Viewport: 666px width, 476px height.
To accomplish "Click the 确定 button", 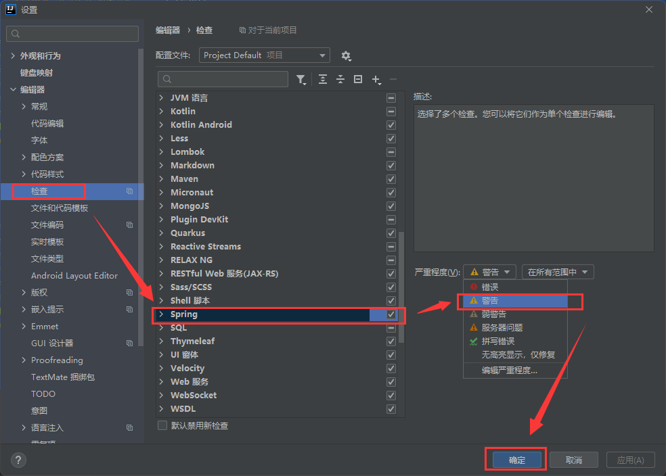I will (517, 460).
